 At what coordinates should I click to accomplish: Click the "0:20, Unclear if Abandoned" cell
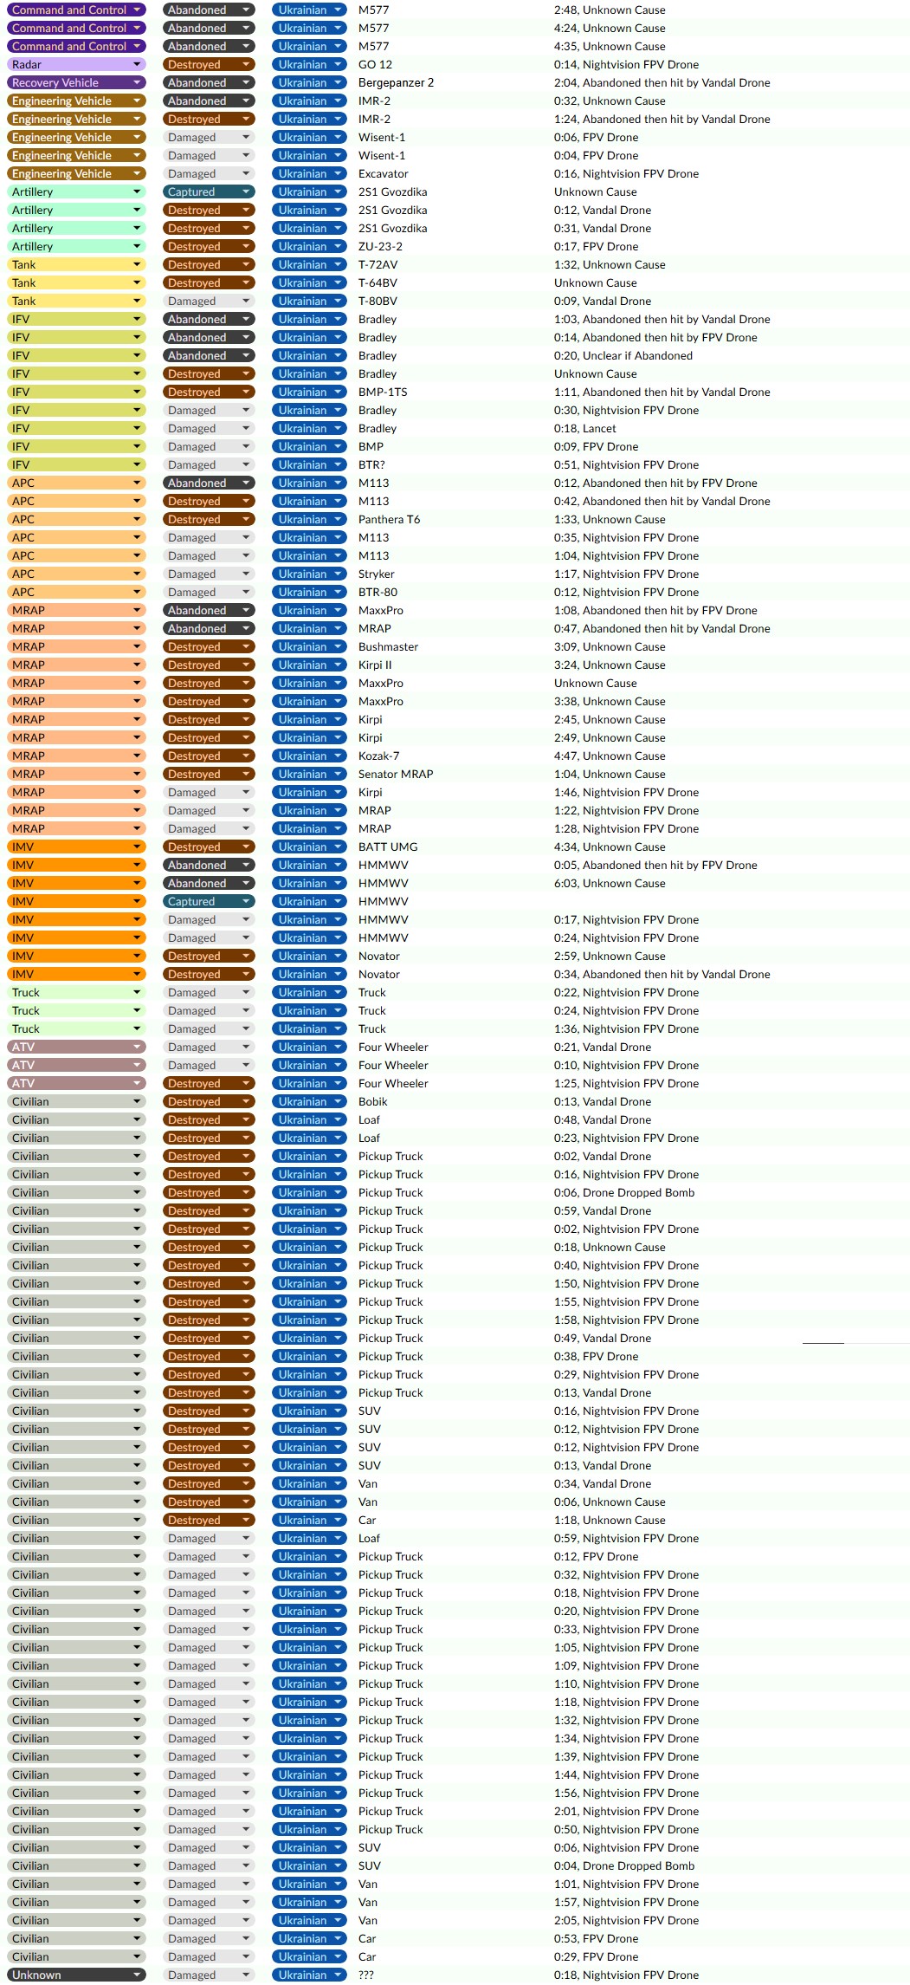623,356
